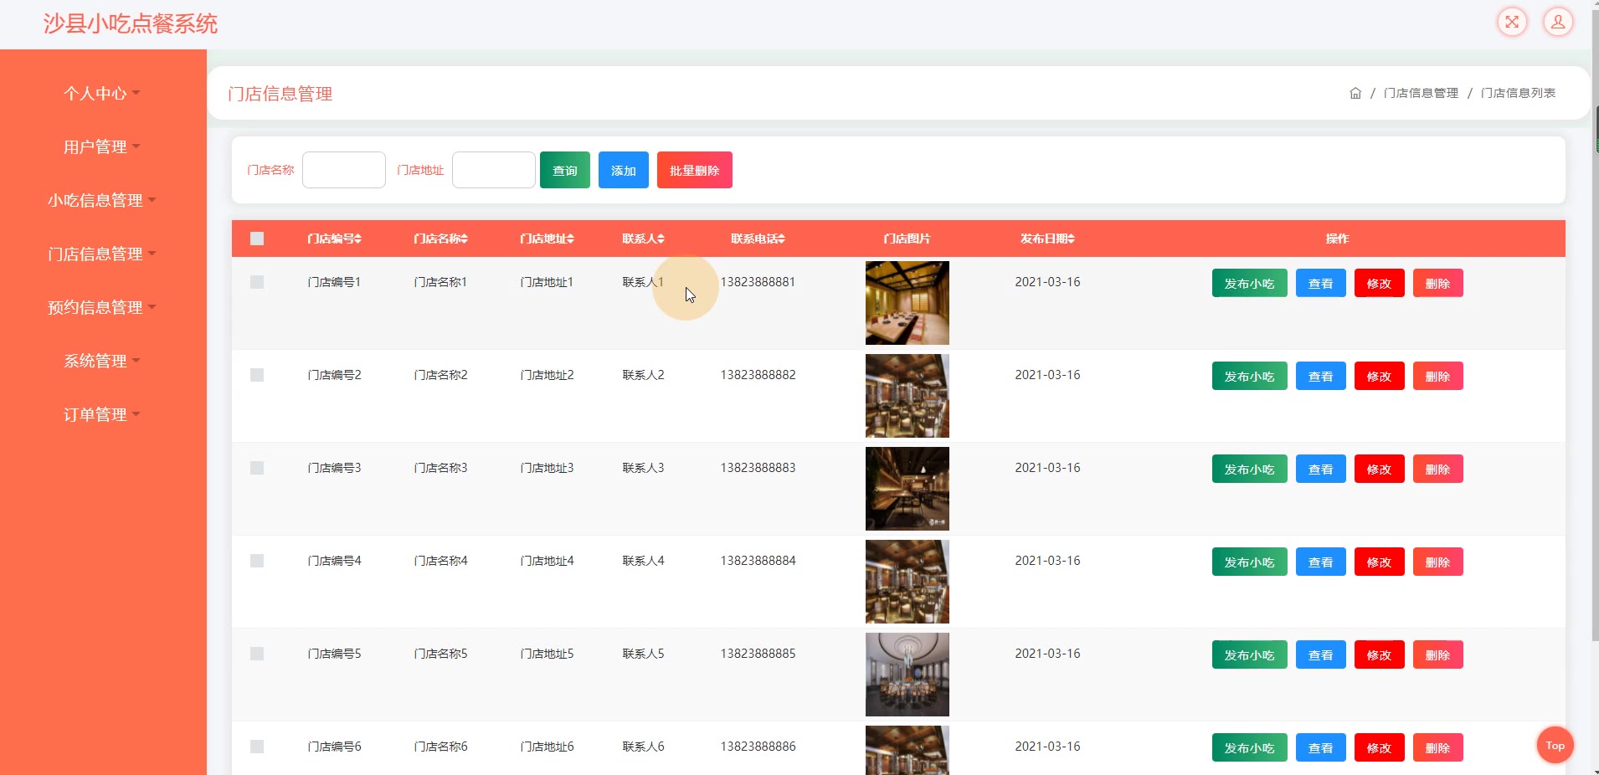Expand the 门店信息管理 sidebar menu
Image resolution: width=1599 pixels, height=775 pixels.
pyautogui.click(x=102, y=254)
